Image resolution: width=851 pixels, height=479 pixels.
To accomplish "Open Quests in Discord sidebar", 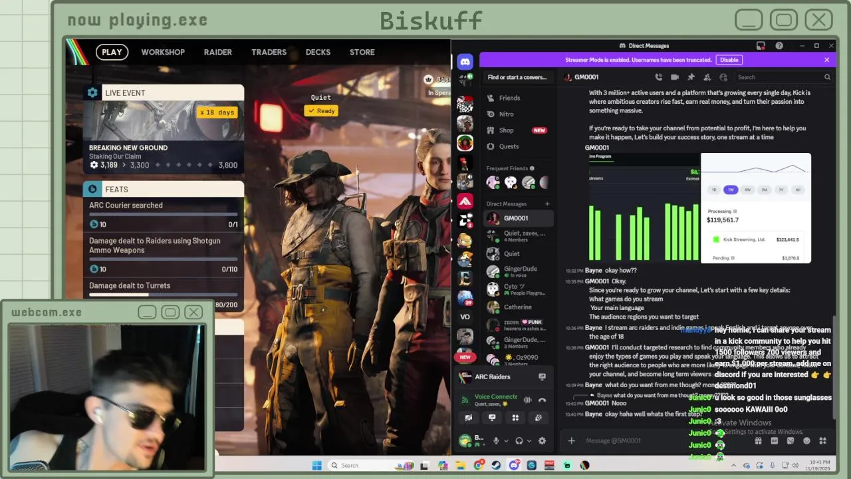I will coord(518,146).
